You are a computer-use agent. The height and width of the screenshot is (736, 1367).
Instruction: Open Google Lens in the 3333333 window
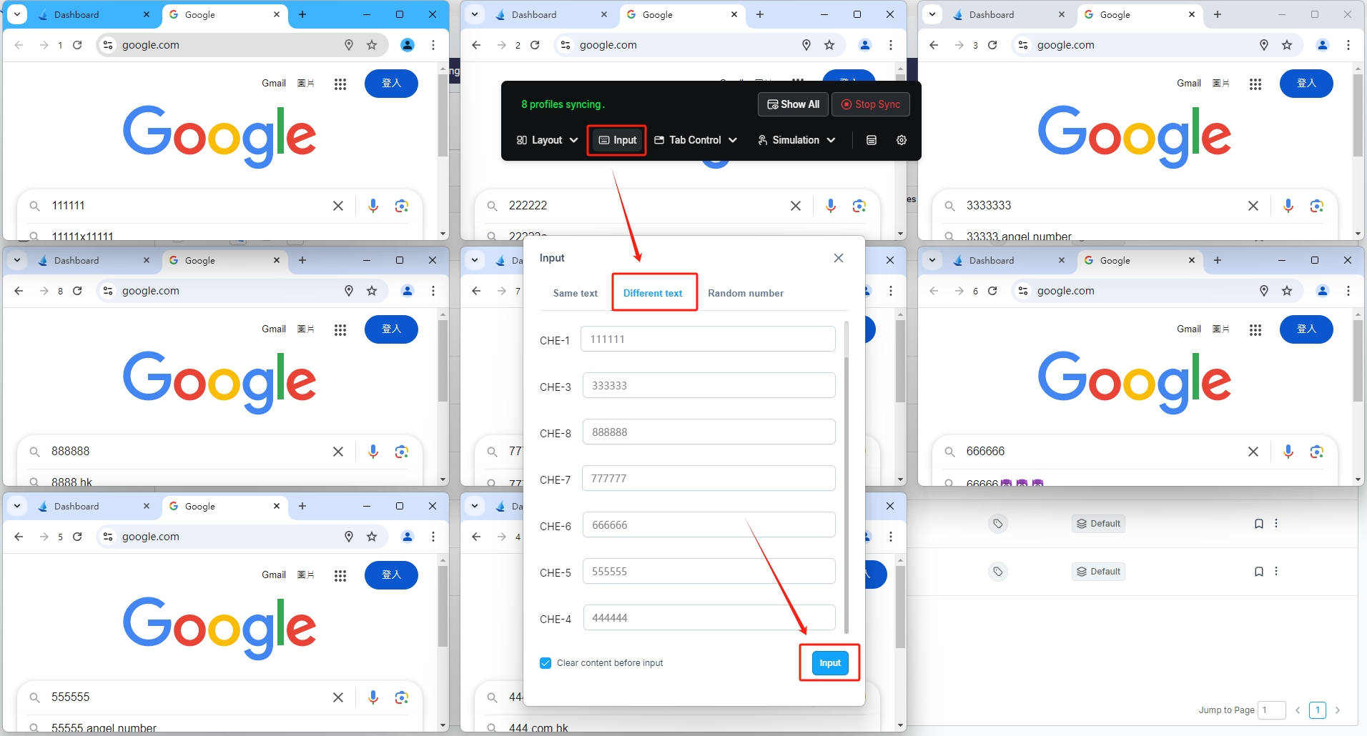click(1317, 206)
